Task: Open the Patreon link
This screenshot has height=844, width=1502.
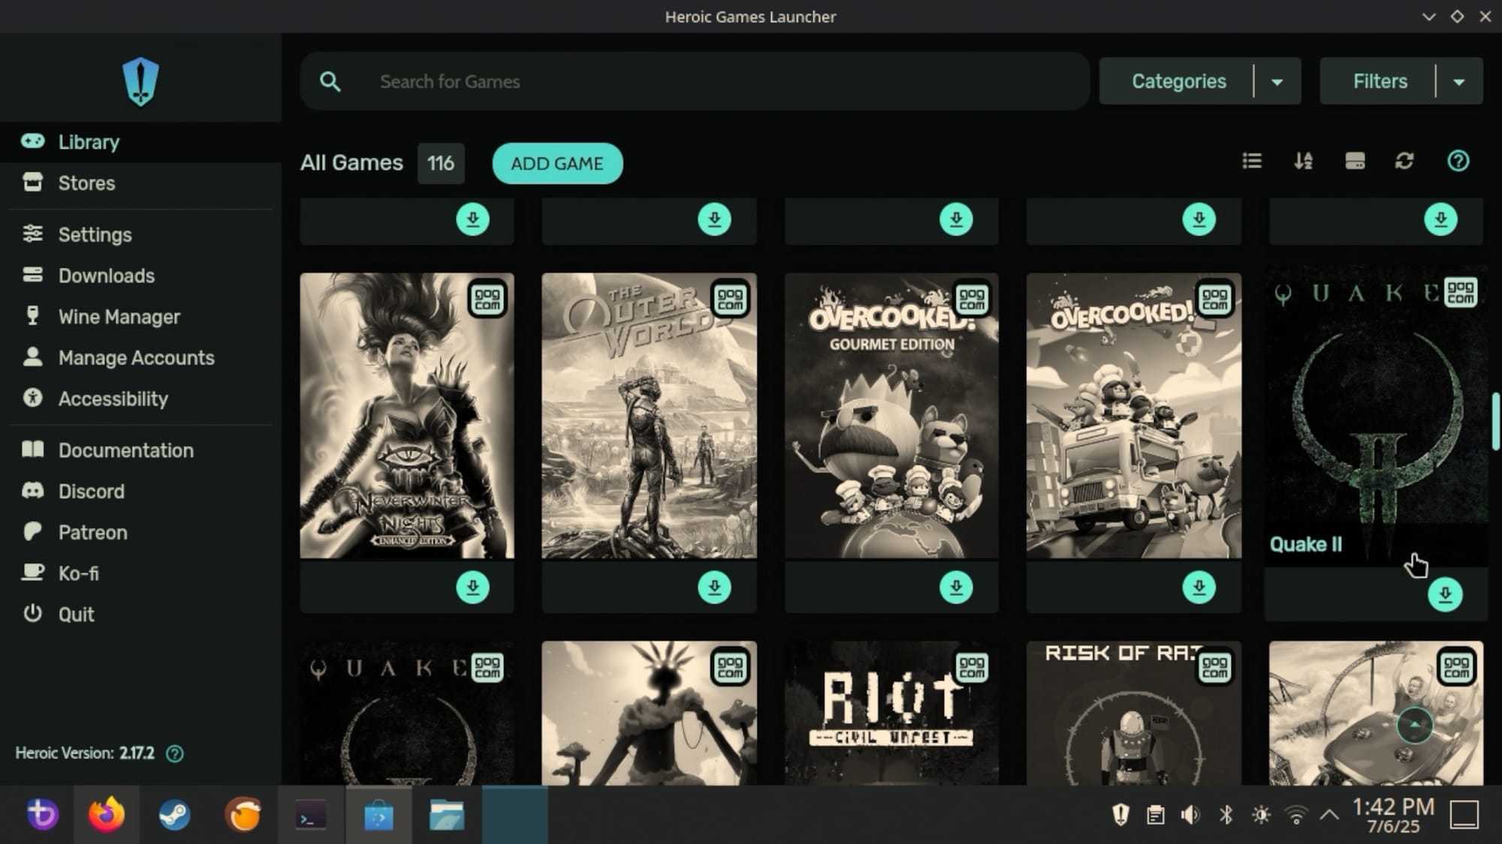Action: (x=140, y=533)
